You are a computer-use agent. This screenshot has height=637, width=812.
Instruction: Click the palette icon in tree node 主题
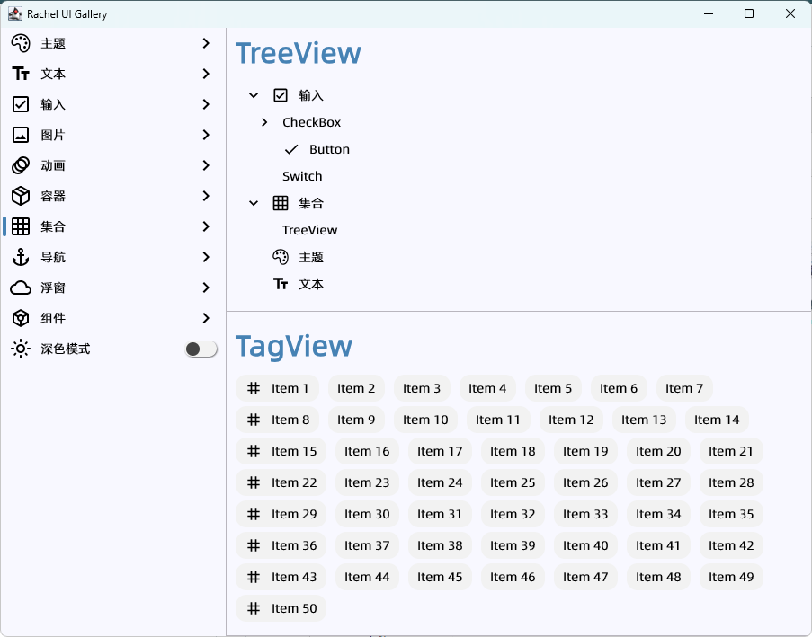click(x=281, y=257)
